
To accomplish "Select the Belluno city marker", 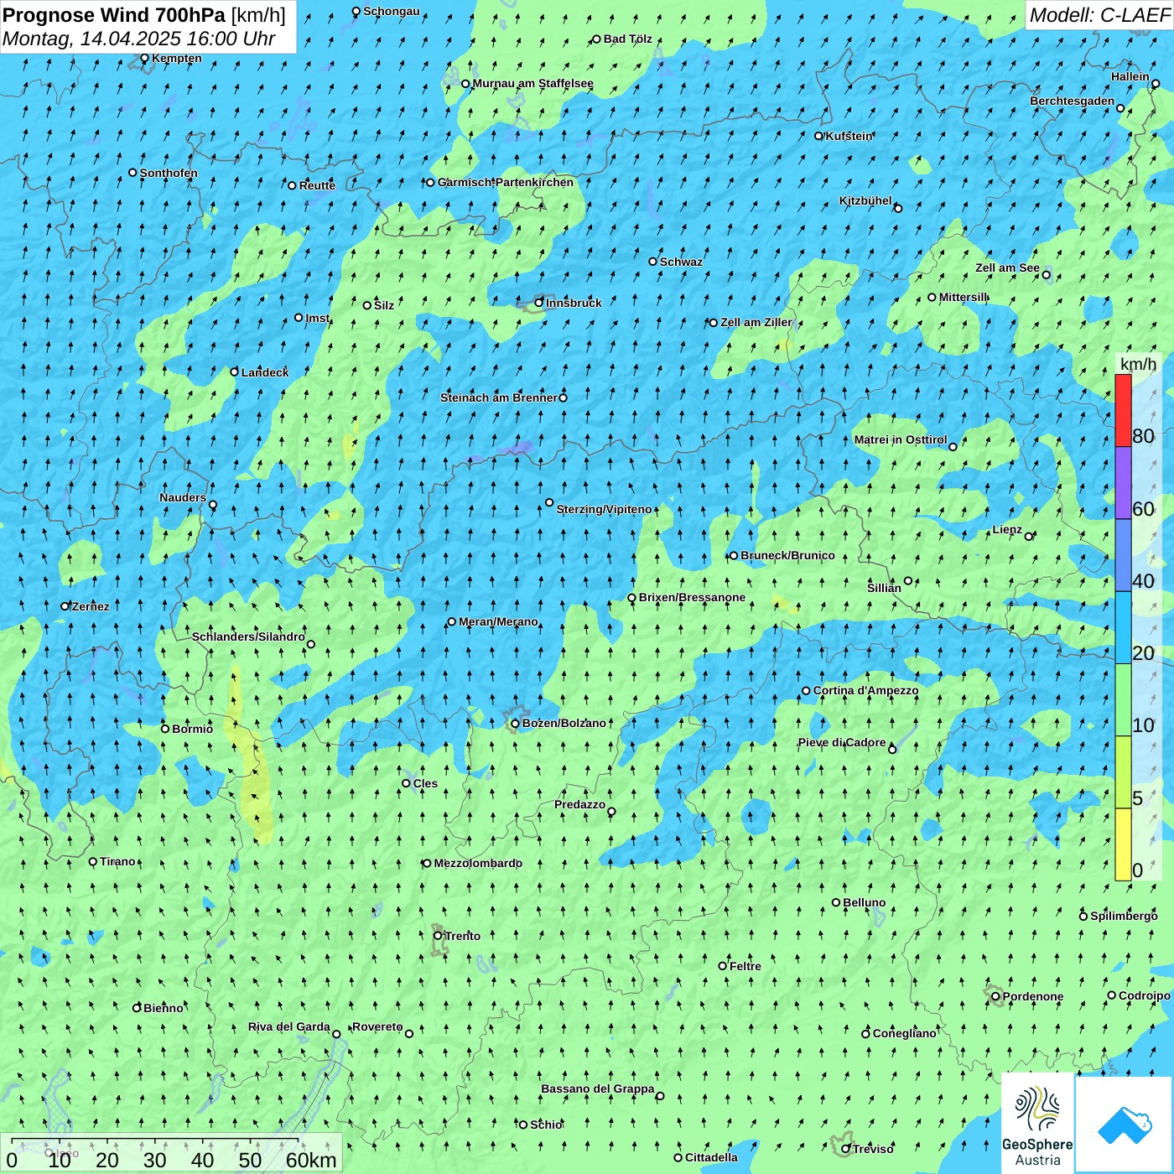I will click(x=836, y=902).
